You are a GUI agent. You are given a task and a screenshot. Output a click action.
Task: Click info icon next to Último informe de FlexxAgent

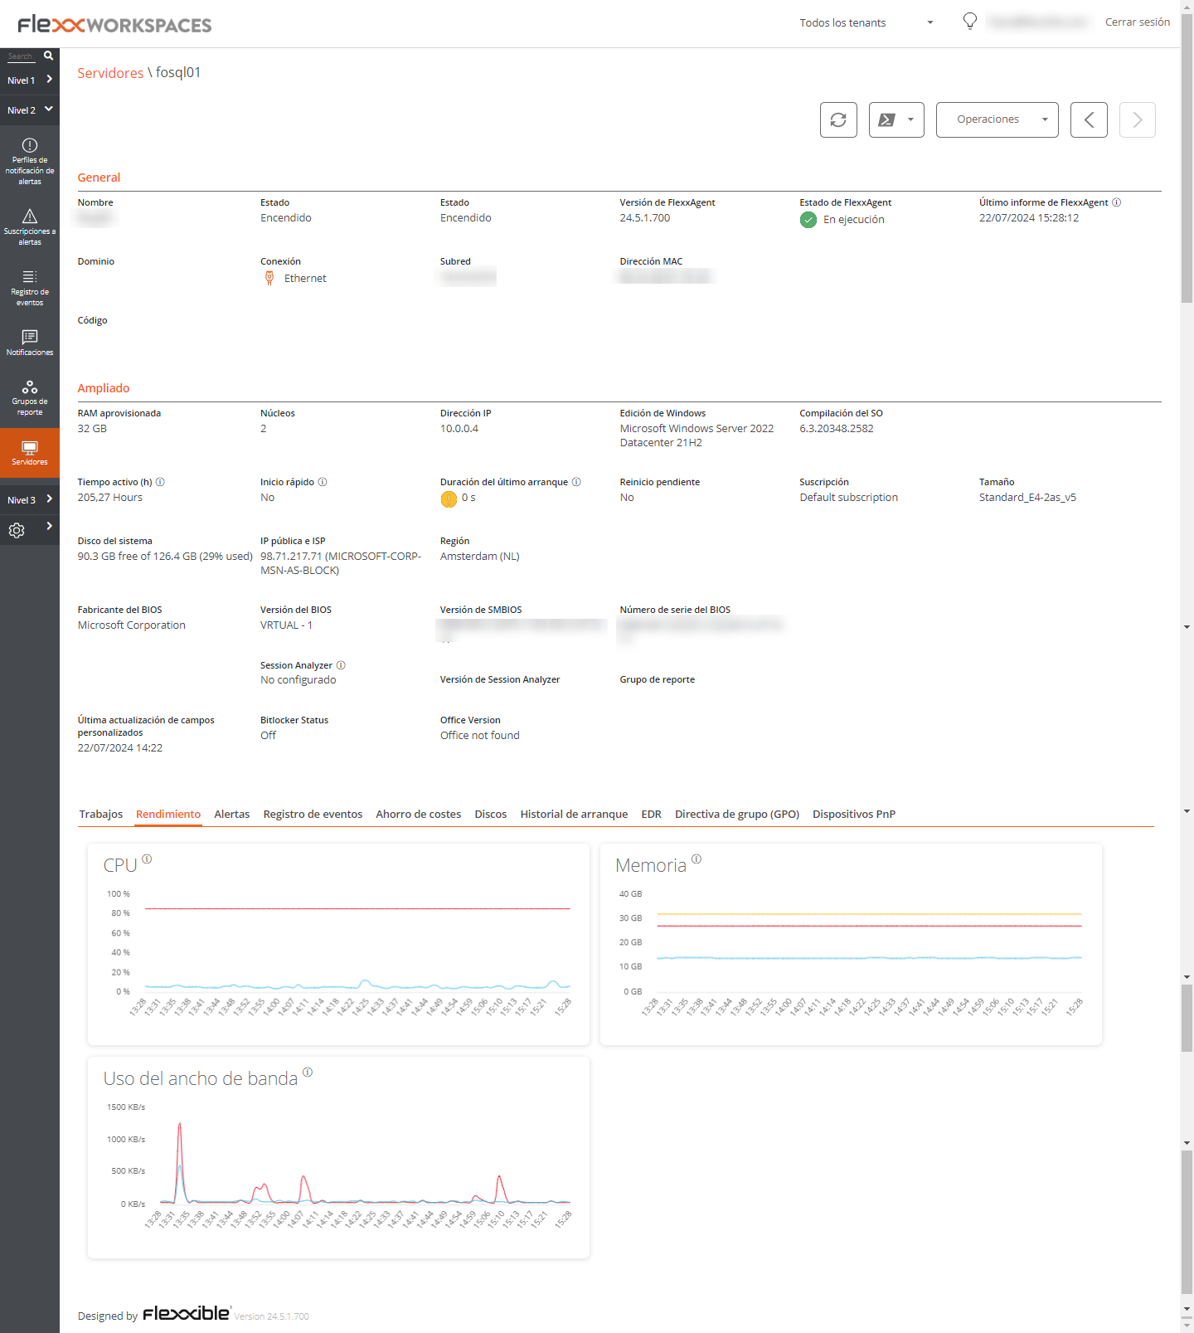pos(1116,202)
